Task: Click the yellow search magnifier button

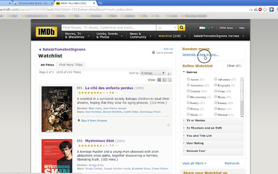Action: click(181, 28)
